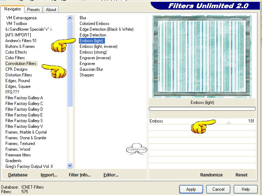Randomize the filter settings

point(211,175)
